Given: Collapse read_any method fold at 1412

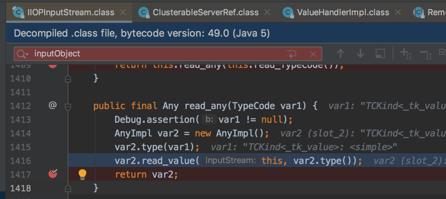Looking at the screenshot, I should click(x=68, y=107).
